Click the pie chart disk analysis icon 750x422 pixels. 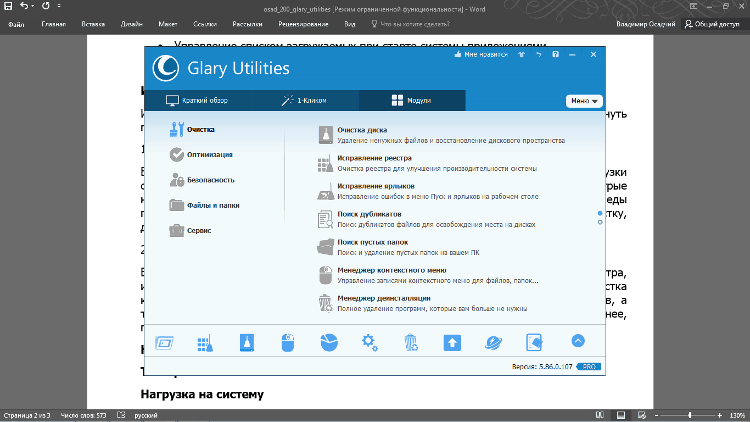(x=329, y=342)
